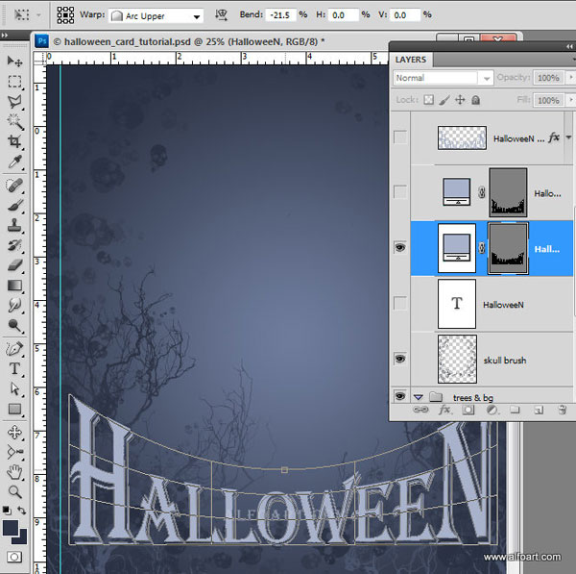The width and height of the screenshot is (576, 574).
Task: Add a layer style via fx button
Action: pyautogui.click(x=444, y=410)
